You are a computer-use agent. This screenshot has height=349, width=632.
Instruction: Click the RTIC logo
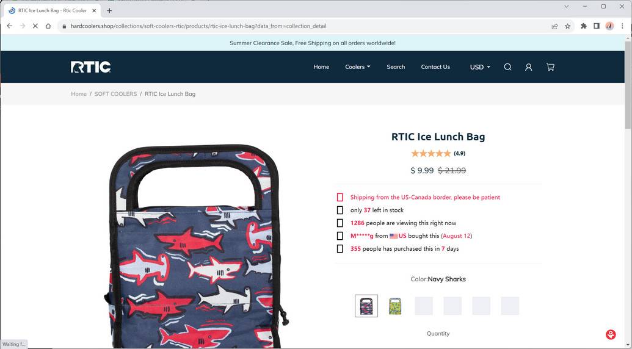coord(90,67)
